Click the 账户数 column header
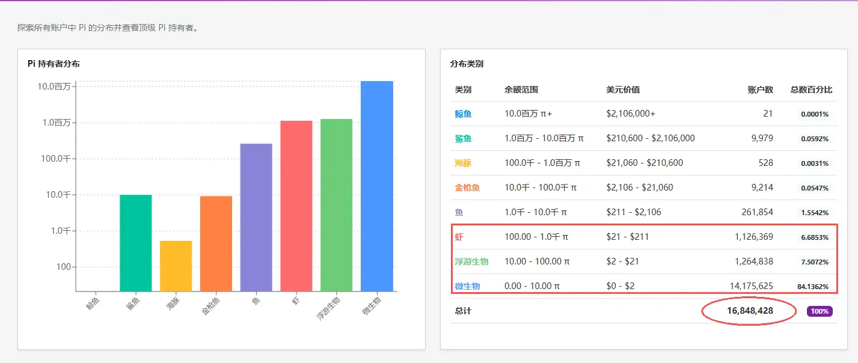The height and width of the screenshot is (363, 858). coord(761,90)
